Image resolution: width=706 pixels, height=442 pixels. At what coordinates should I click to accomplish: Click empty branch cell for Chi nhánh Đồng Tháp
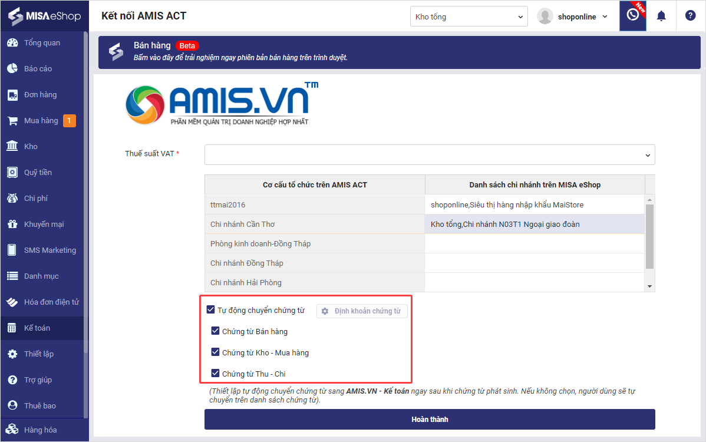tap(535, 263)
